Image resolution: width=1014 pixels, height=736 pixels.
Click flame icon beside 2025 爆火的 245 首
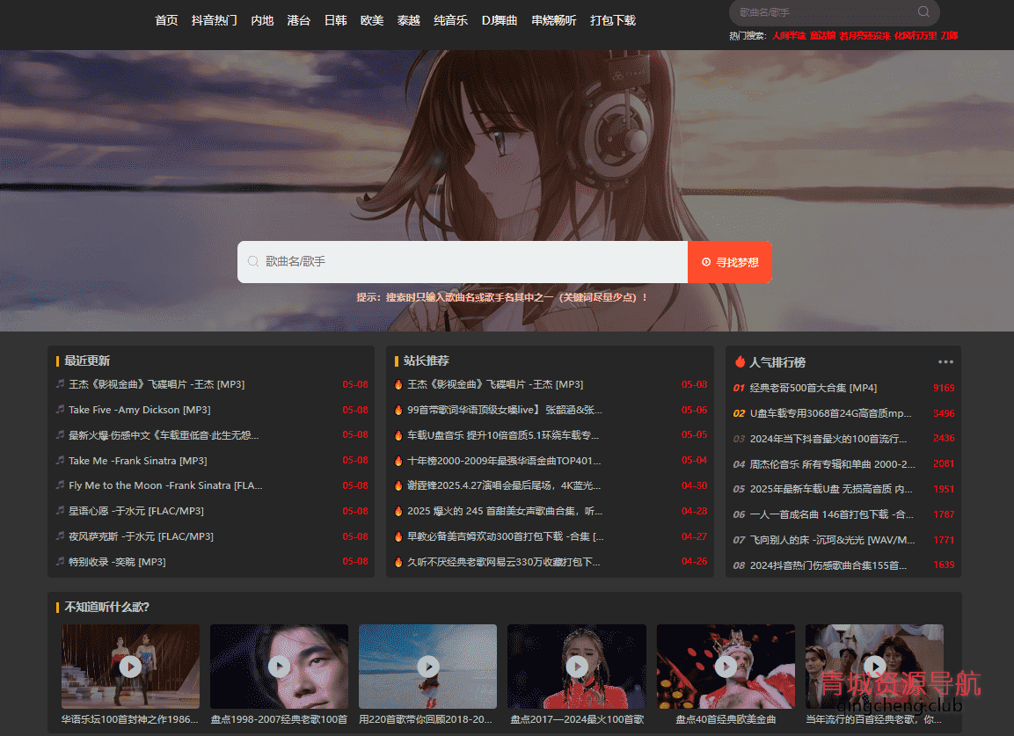pos(398,511)
